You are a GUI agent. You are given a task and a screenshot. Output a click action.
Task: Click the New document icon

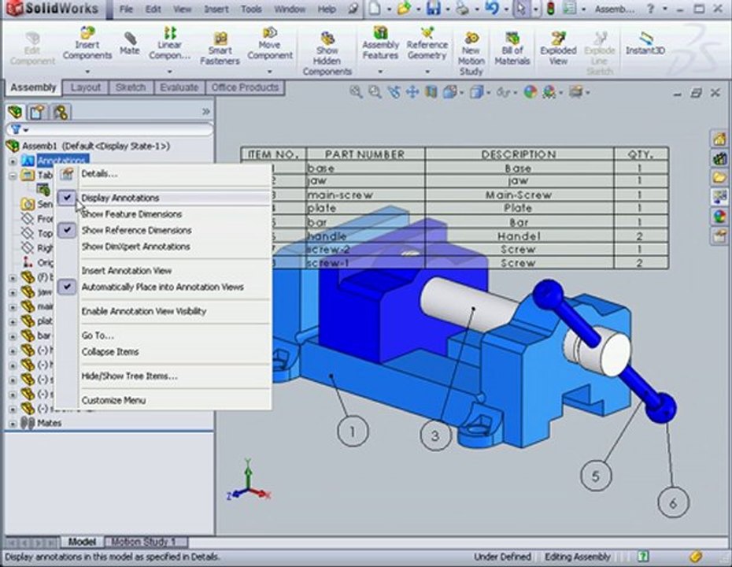coord(375,9)
